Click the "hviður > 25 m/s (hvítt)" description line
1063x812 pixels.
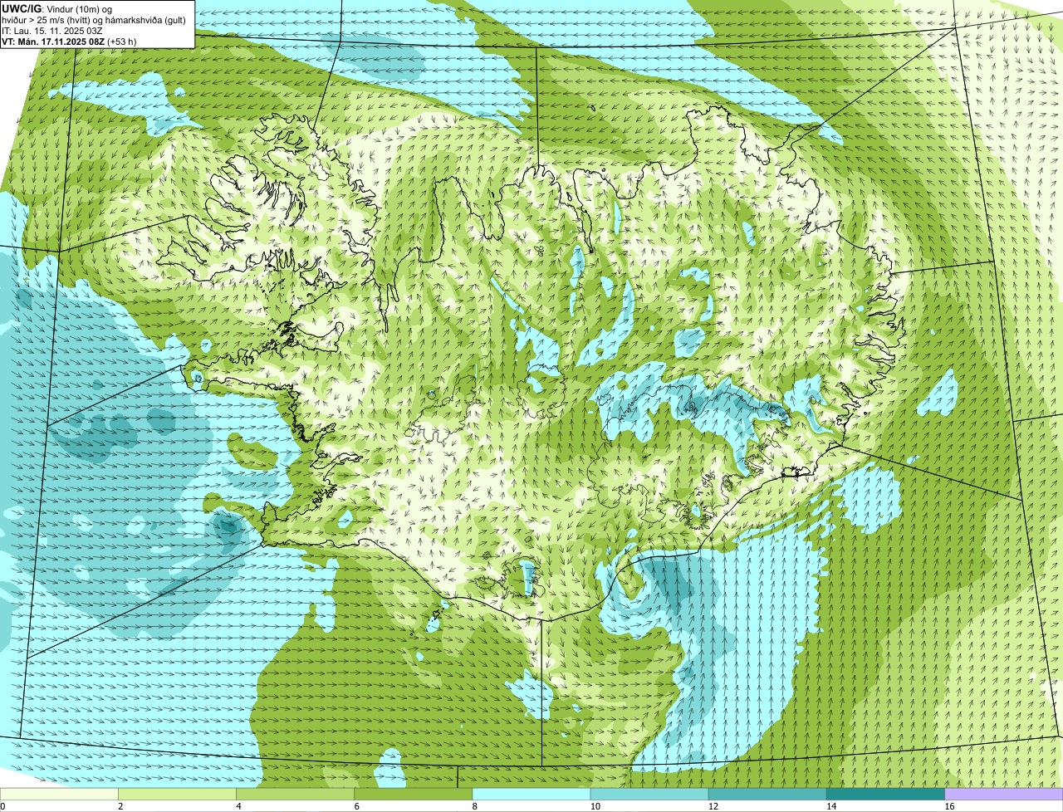[96, 19]
